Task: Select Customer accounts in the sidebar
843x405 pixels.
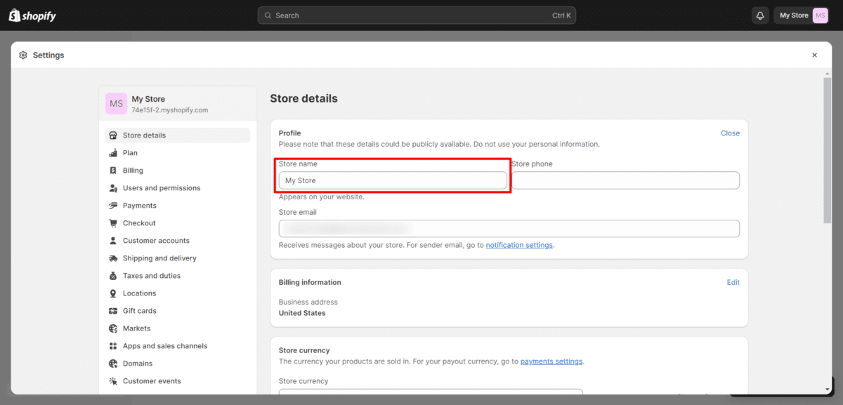Action: click(156, 240)
